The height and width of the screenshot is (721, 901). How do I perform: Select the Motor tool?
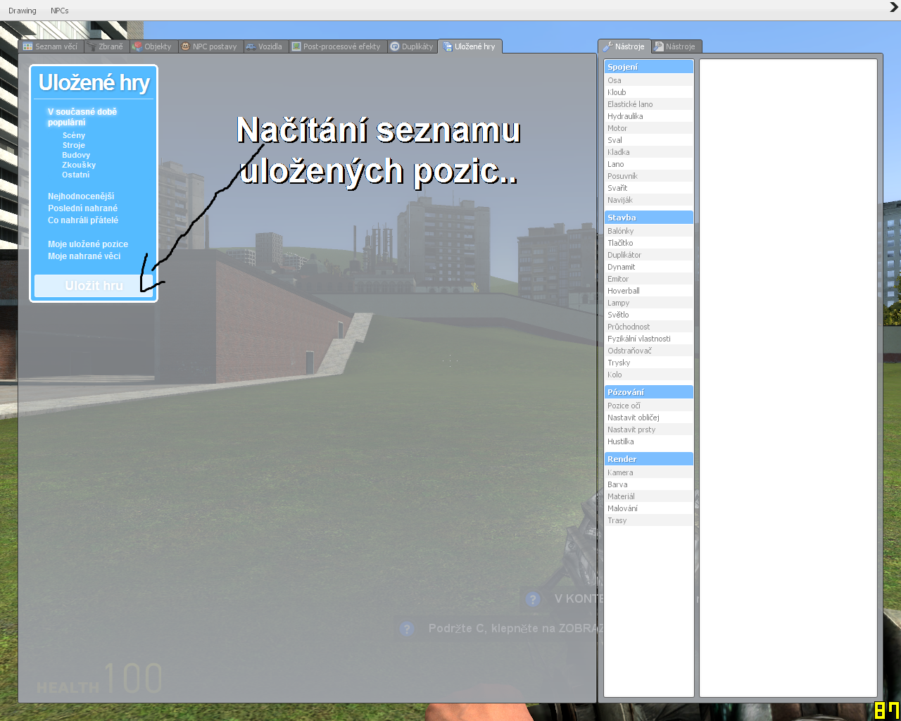click(x=649, y=128)
